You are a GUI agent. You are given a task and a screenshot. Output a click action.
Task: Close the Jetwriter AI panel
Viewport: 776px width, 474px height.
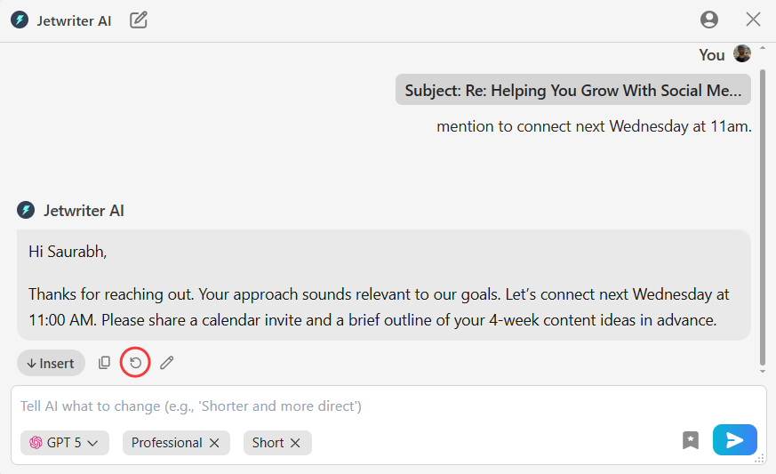click(x=753, y=20)
